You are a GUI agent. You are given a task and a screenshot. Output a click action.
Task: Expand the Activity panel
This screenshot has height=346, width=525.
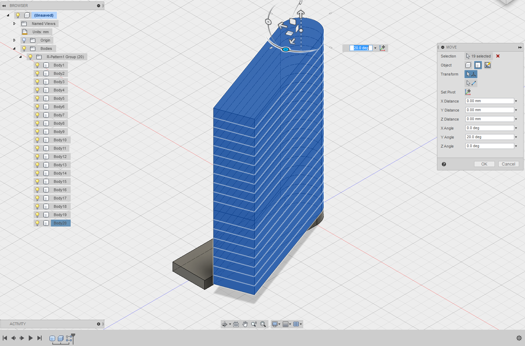pyautogui.click(x=98, y=324)
